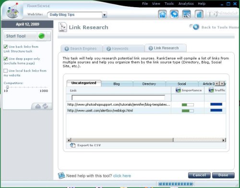Click traffic bar of photoshopsupport.com row

tap(216, 104)
